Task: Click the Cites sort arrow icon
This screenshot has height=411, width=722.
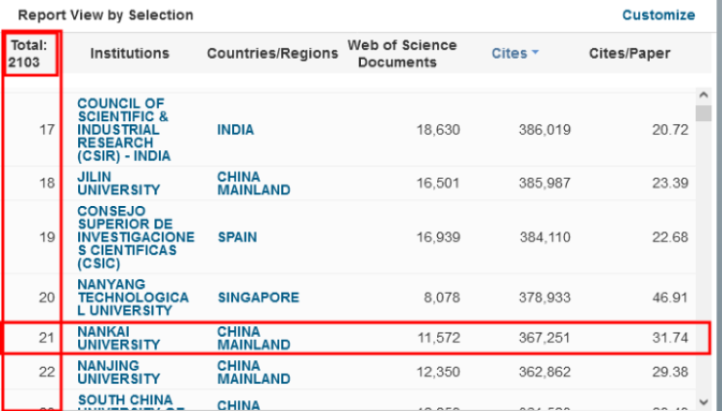Action: (535, 54)
